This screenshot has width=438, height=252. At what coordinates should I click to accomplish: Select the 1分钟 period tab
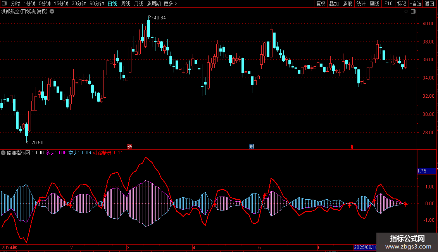pos(29,3)
